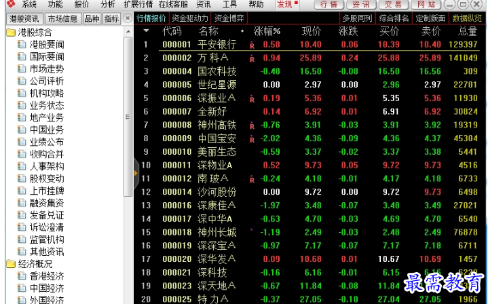Open the 在线客服 menu
The height and width of the screenshot is (304, 488).
pyautogui.click(x=173, y=4)
